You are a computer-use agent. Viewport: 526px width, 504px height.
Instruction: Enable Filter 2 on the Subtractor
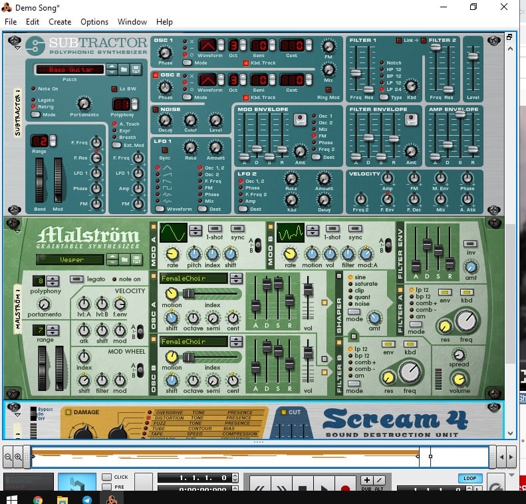coord(424,41)
